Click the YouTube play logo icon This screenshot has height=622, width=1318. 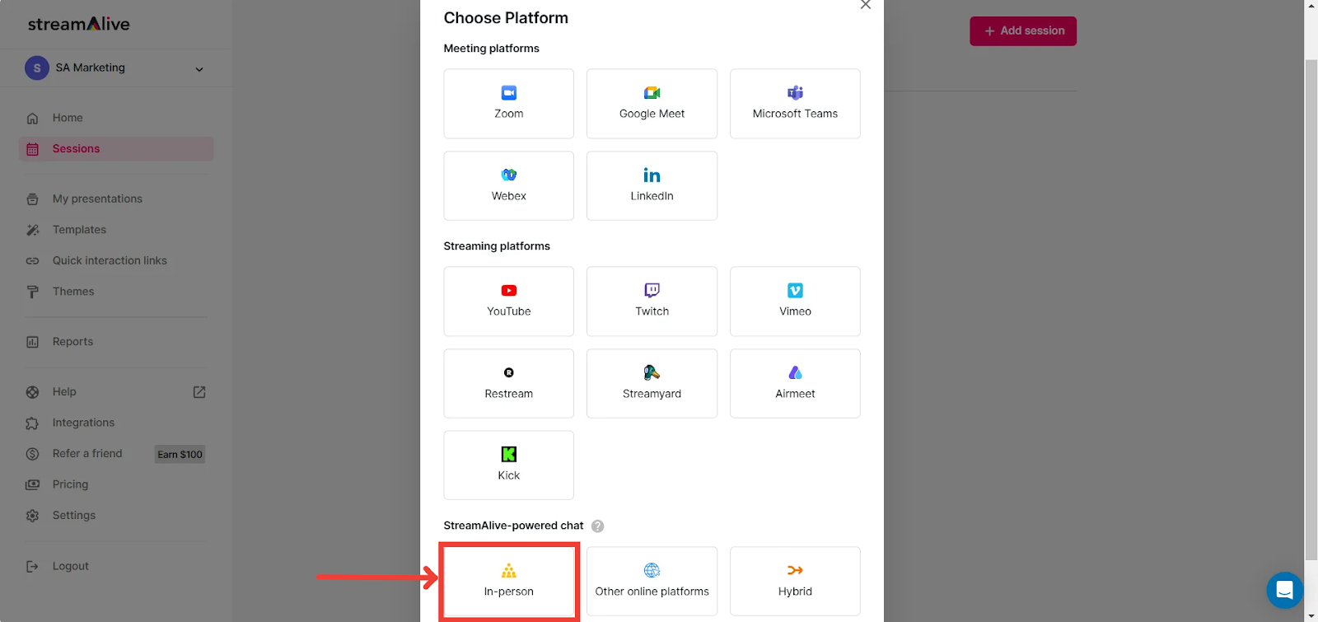pyautogui.click(x=509, y=291)
